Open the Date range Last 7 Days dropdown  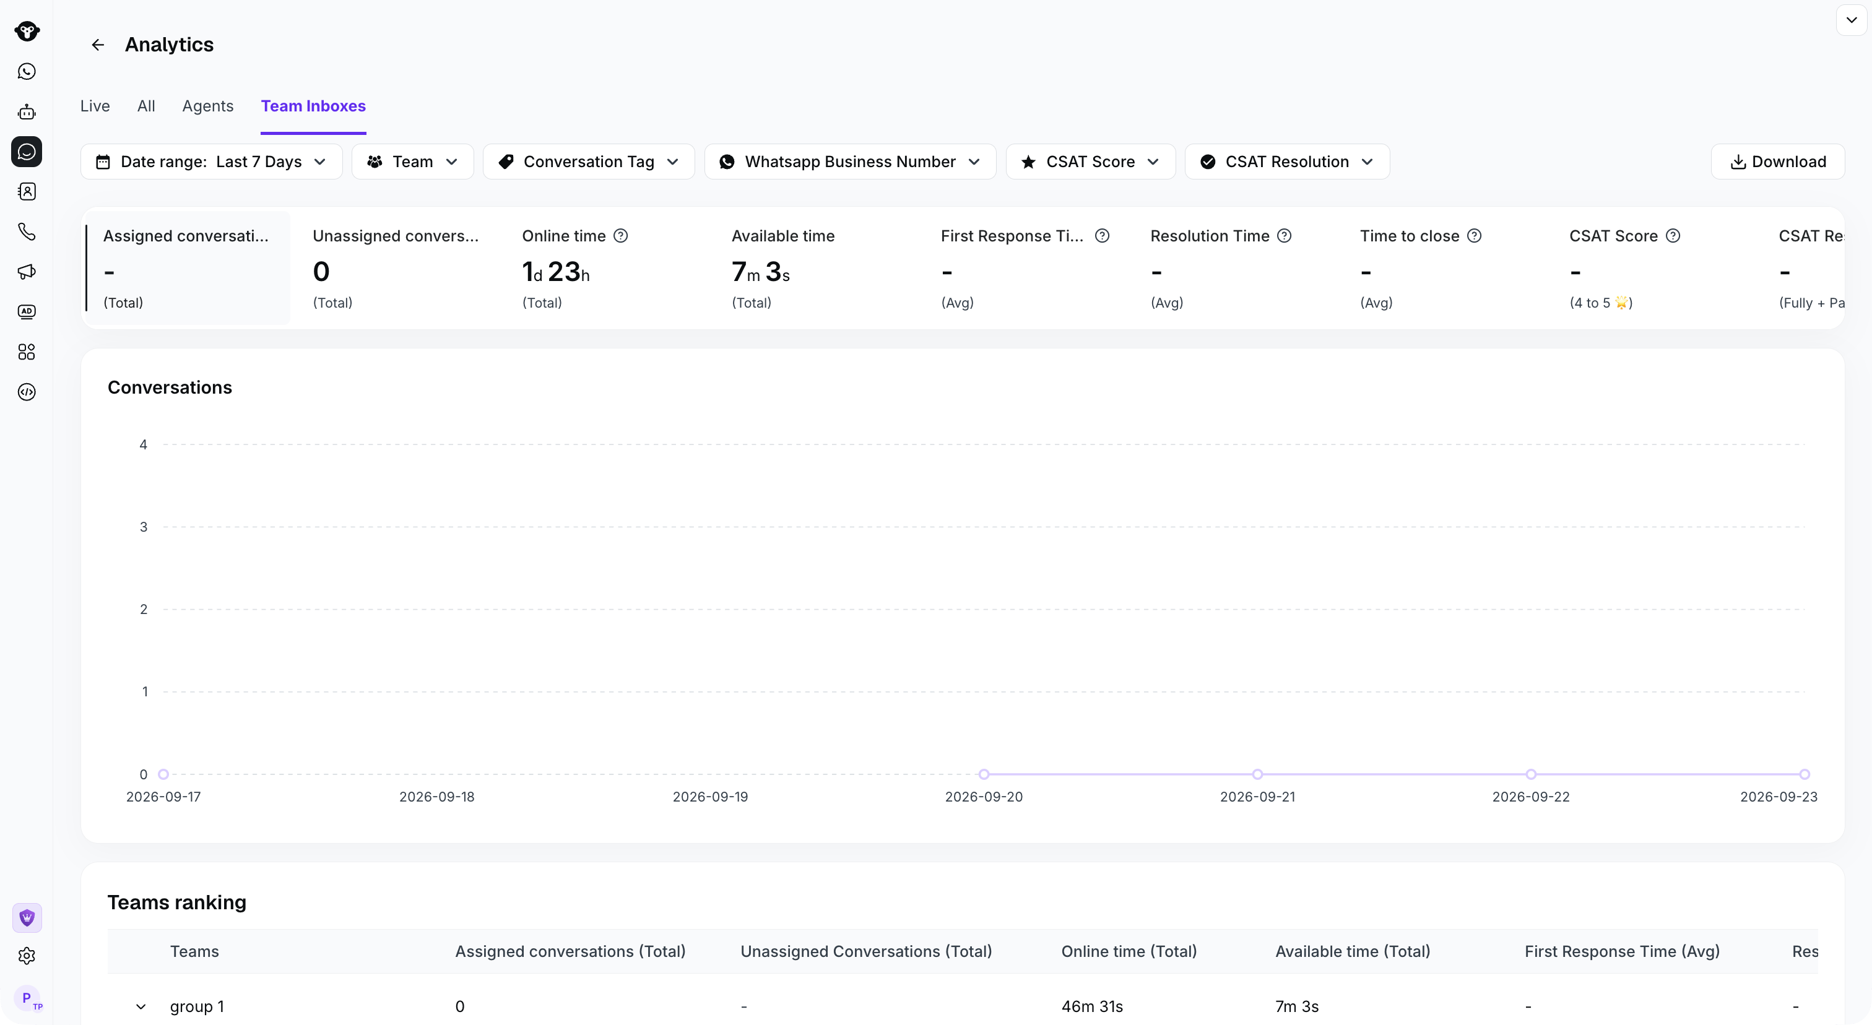(x=212, y=162)
